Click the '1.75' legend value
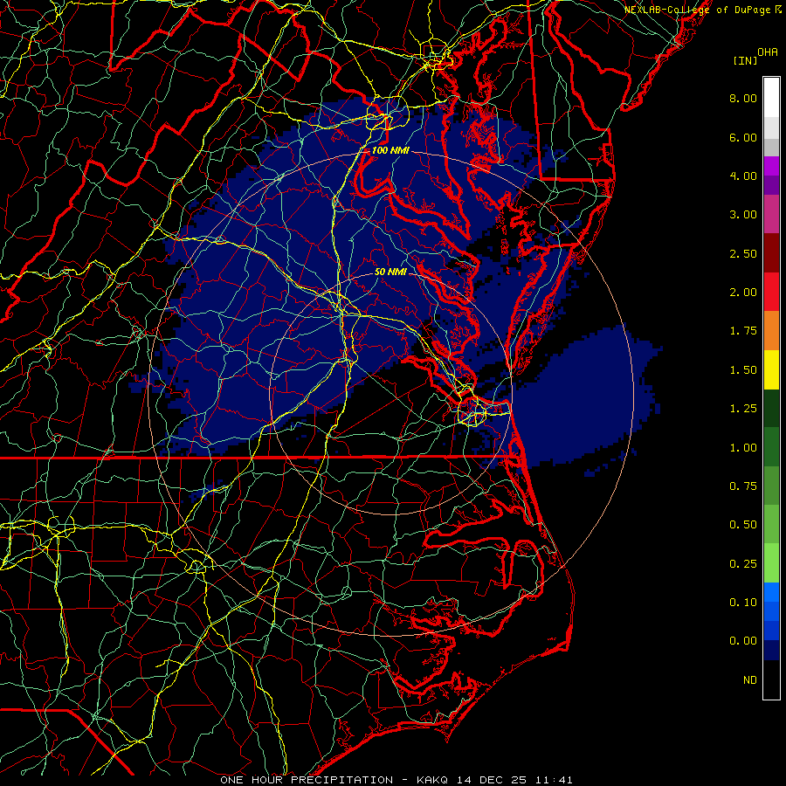The width and height of the screenshot is (786, 786). tap(743, 331)
